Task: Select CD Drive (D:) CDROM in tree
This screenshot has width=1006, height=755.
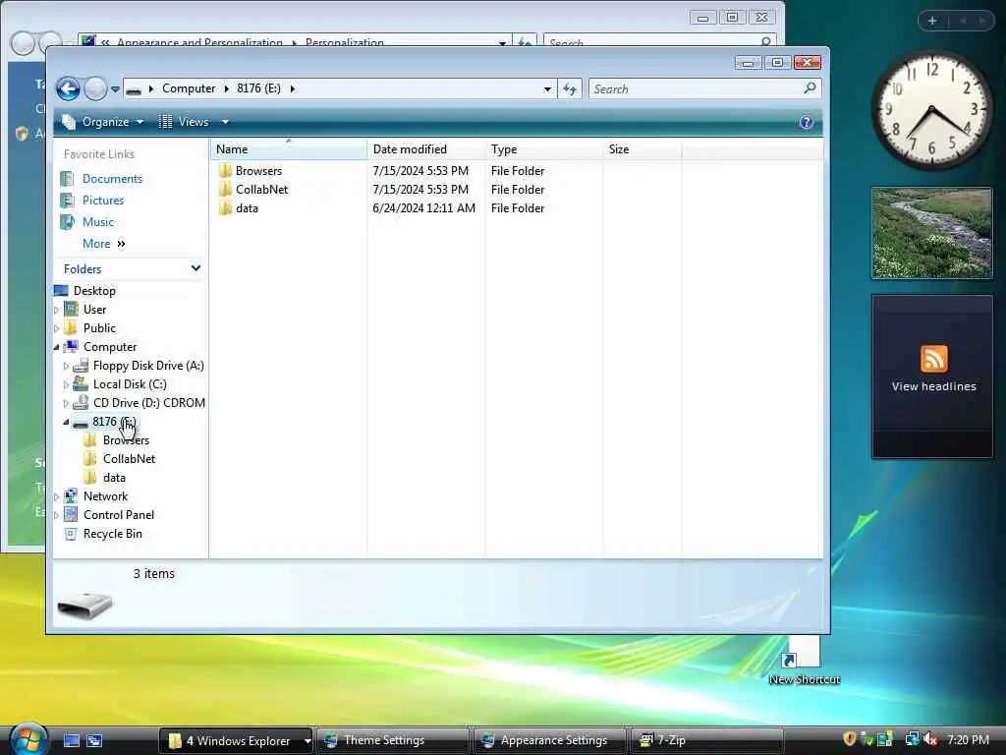Action: click(x=149, y=402)
